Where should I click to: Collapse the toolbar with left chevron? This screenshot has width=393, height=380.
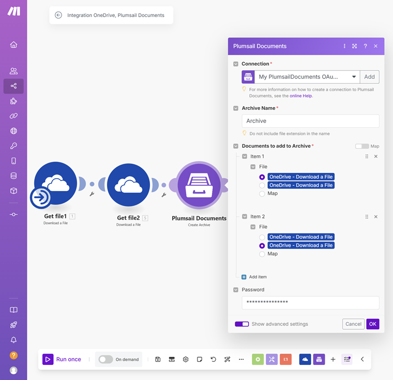click(x=362, y=359)
